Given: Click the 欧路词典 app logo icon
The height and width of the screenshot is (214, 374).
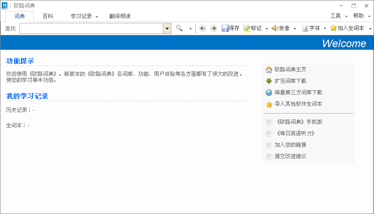Looking at the screenshot, I should tap(4, 5).
